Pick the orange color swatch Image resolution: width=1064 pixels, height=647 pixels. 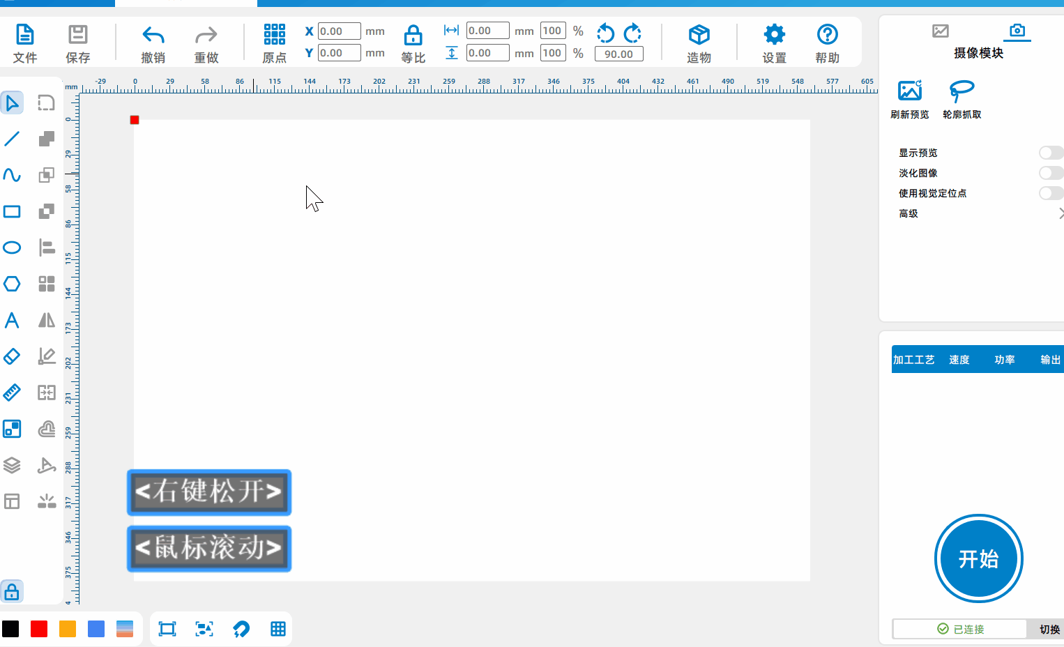click(x=68, y=629)
